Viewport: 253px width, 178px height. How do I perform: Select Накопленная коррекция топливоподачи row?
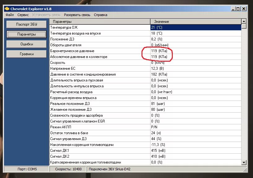point(145,145)
